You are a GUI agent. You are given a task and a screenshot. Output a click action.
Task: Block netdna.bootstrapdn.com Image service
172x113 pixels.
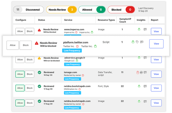(30, 103)
